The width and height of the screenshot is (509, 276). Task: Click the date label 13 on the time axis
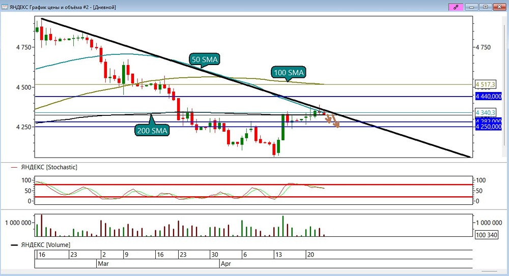(x=278, y=255)
